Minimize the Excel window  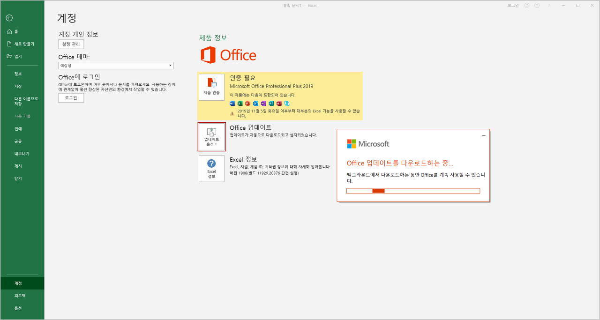pyautogui.click(x=564, y=5)
